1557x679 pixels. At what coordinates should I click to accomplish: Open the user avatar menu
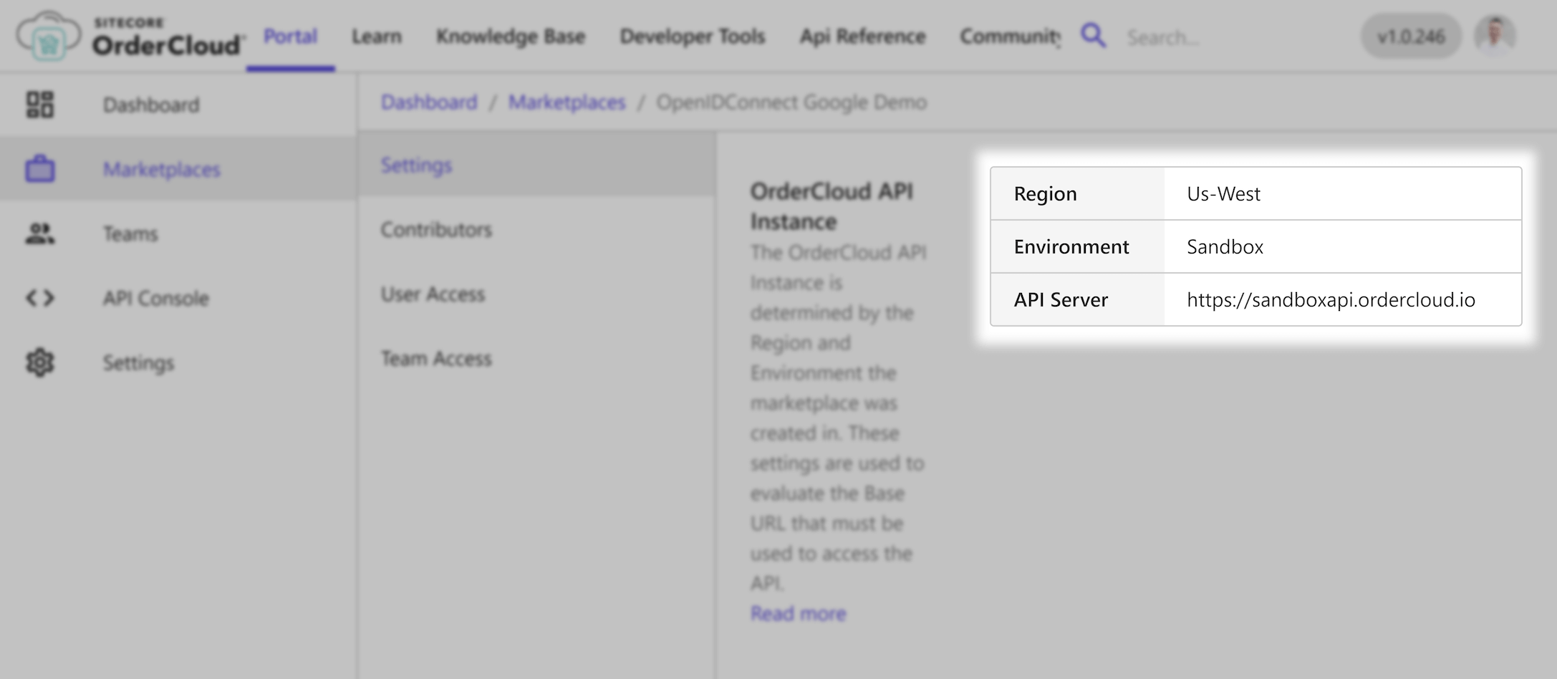(1495, 36)
